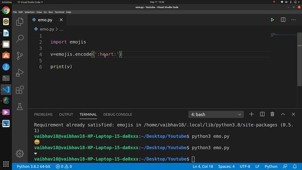Change indentation via Spaces: 4
The image size is (302, 170).
(x=226, y=166)
